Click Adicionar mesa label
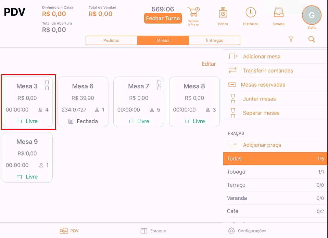The height and width of the screenshot is (238, 328). [x=262, y=56]
